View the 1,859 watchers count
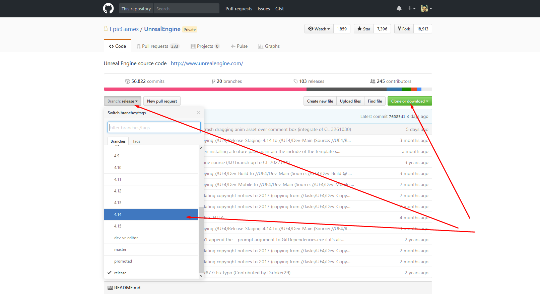Image resolution: width=540 pixels, height=301 pixels. pos(342,29)
